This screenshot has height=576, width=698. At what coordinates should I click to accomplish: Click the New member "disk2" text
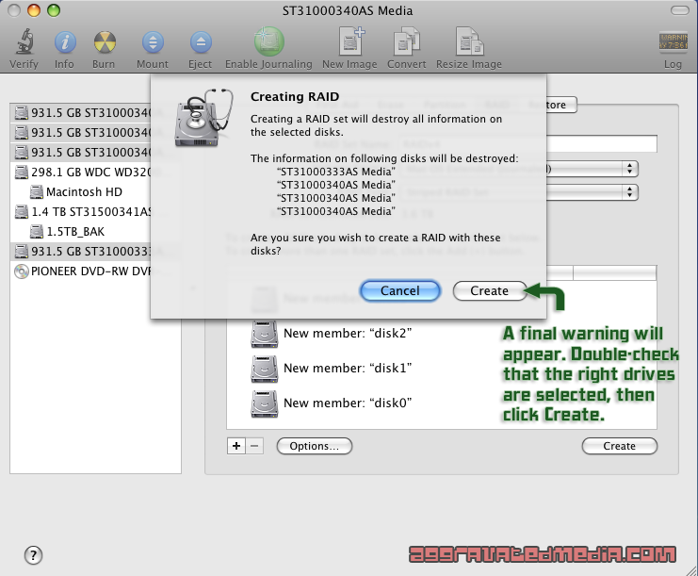click(348, 333)
